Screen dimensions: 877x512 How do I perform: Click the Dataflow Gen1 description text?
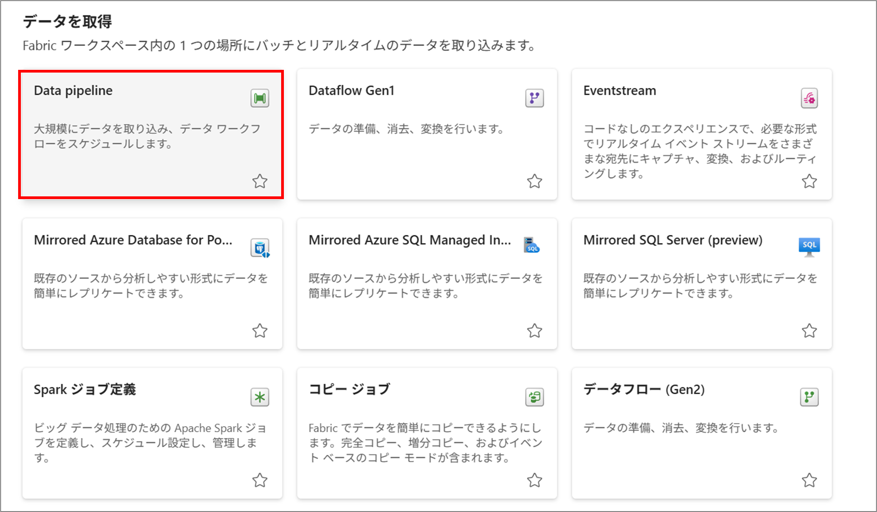407,129
